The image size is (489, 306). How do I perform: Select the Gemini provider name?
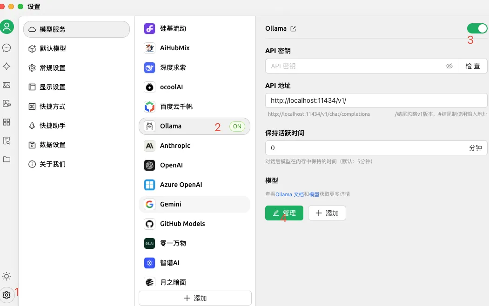point(171,205)
